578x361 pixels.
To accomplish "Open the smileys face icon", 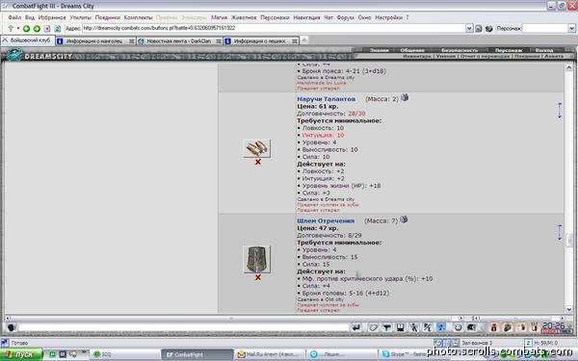I will tap(458, 327).
